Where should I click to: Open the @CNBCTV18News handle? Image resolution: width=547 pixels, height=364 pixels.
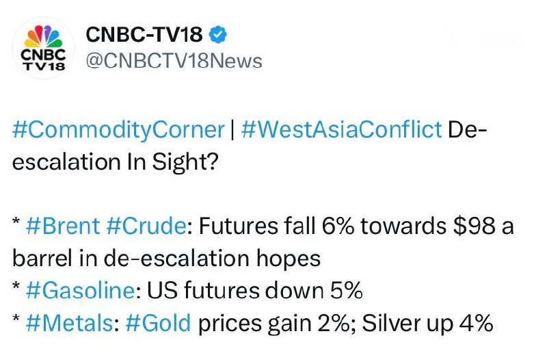coord(173,61)
